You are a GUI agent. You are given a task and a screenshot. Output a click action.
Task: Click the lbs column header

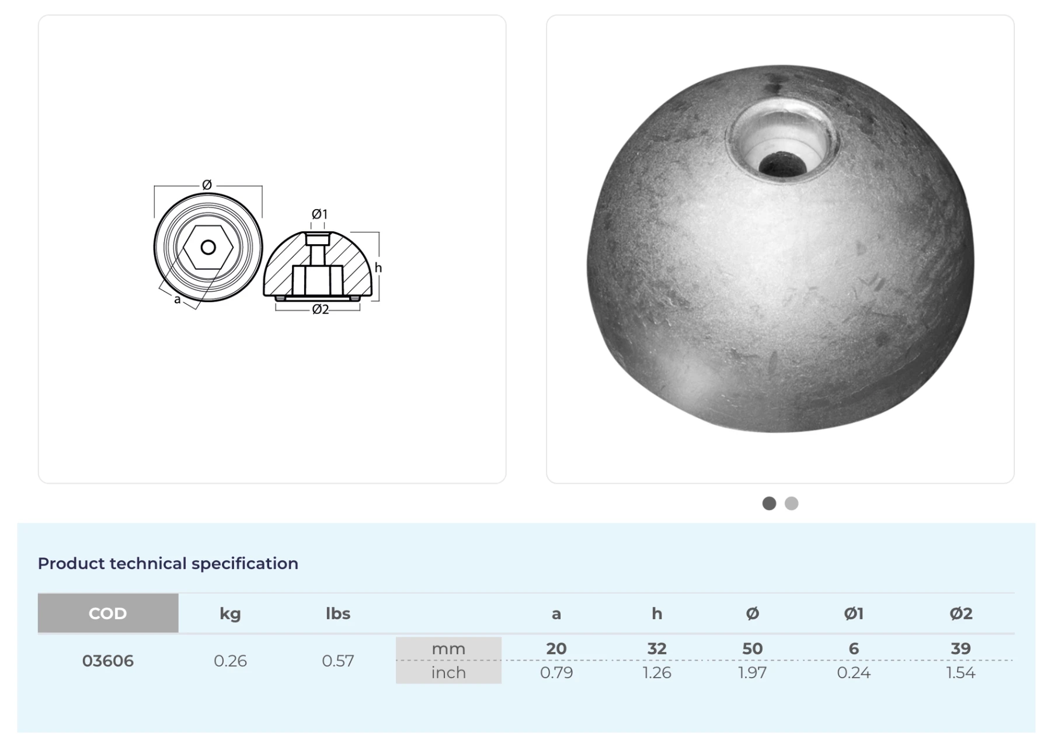click(x=337, y=613)
